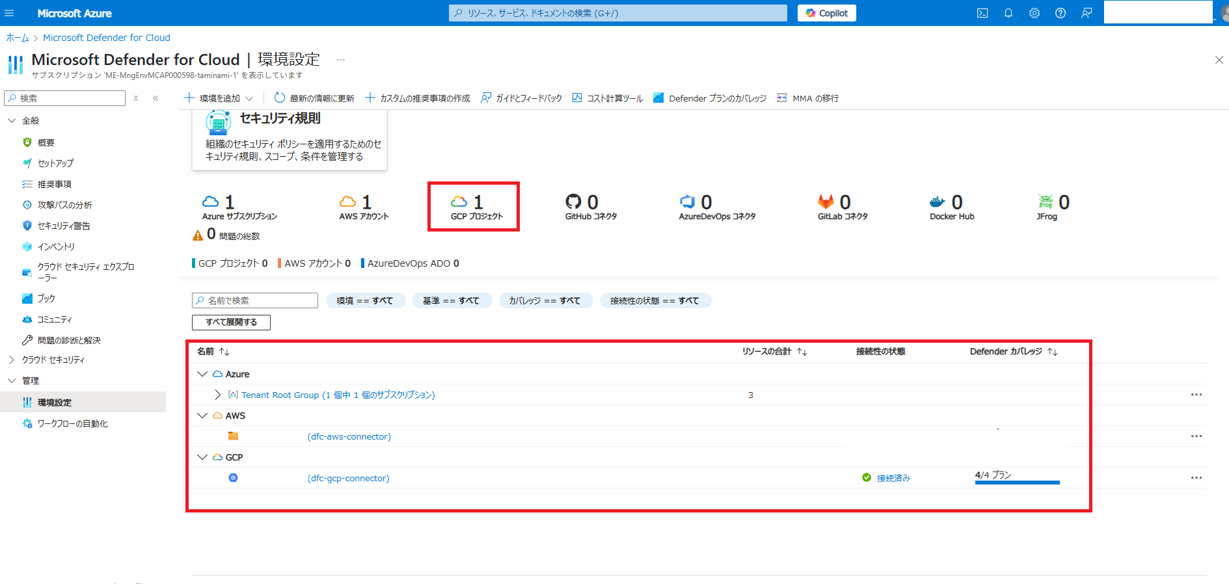This screenshot has width=1229, height=584.
Task: Close the 環境設定 blade
Action: click(1219, 60)
